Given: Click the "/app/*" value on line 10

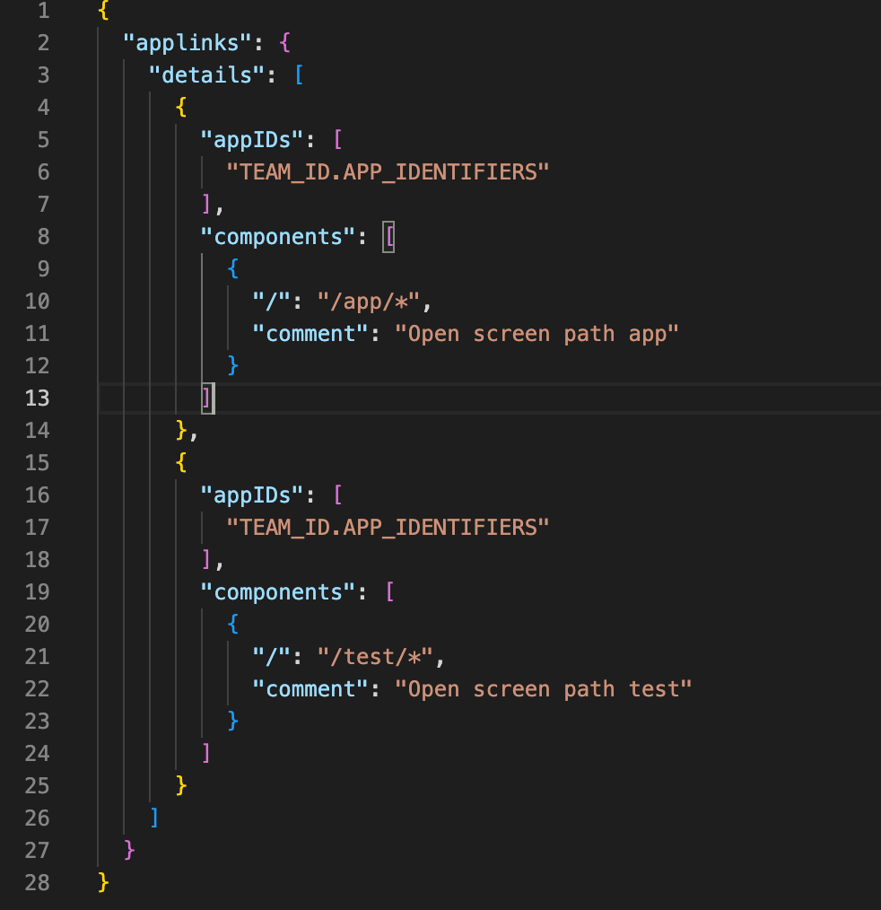Looking at the screenshot, I should pos(369,302).
